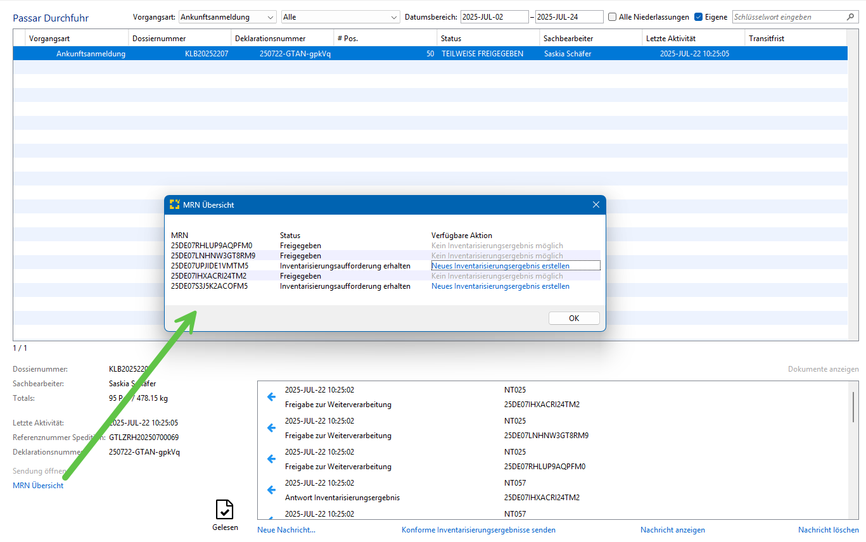Uncheck the Eigene checkbox
Image resolution: width=866 pixels, height=542 pixels.
699,17
